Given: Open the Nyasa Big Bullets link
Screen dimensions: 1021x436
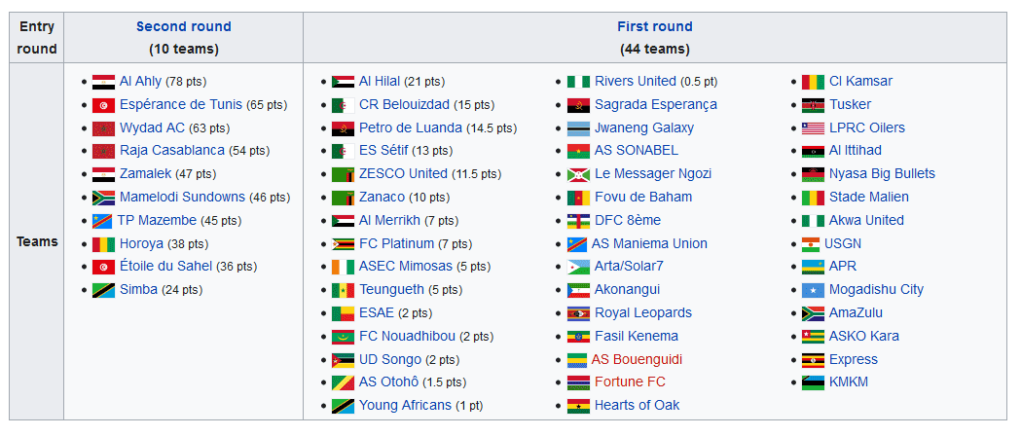Looking at the screenshot, I should [x=883, y=174].
